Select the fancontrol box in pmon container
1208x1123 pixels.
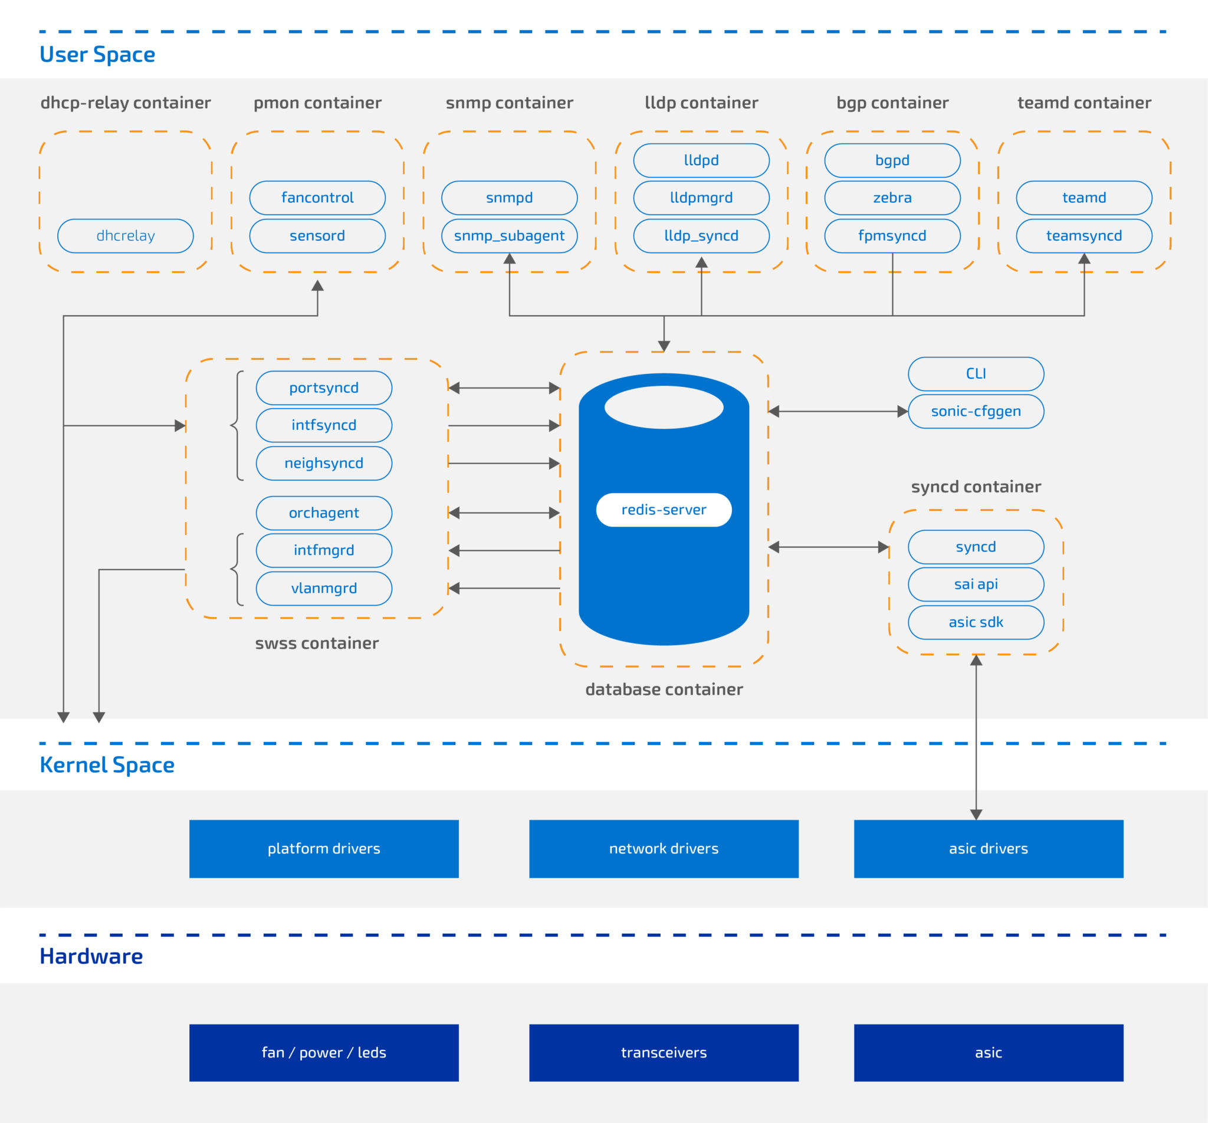pos(317,198)
